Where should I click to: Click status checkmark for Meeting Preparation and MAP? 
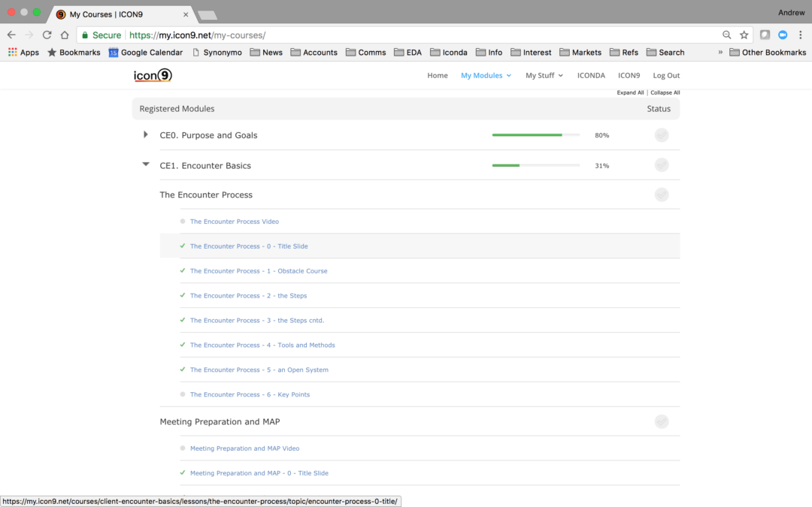pyautogui.click(x=661, y=421)
